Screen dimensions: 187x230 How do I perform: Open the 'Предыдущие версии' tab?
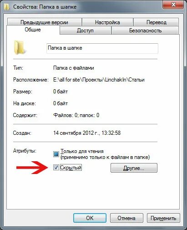(44, 22)
